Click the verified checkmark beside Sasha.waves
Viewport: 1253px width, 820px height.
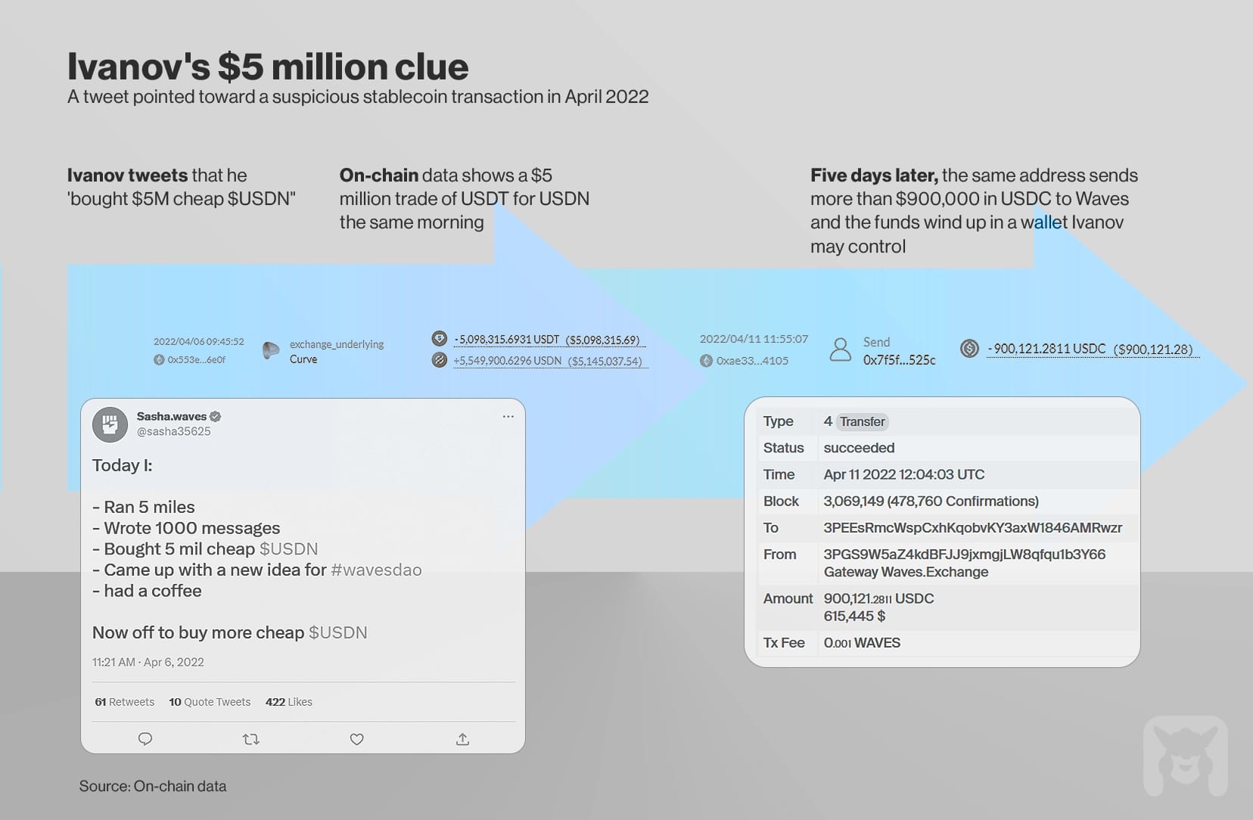point(216,416)
